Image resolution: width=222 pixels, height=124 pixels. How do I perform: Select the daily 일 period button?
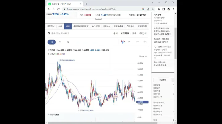(x=52, y=42)
